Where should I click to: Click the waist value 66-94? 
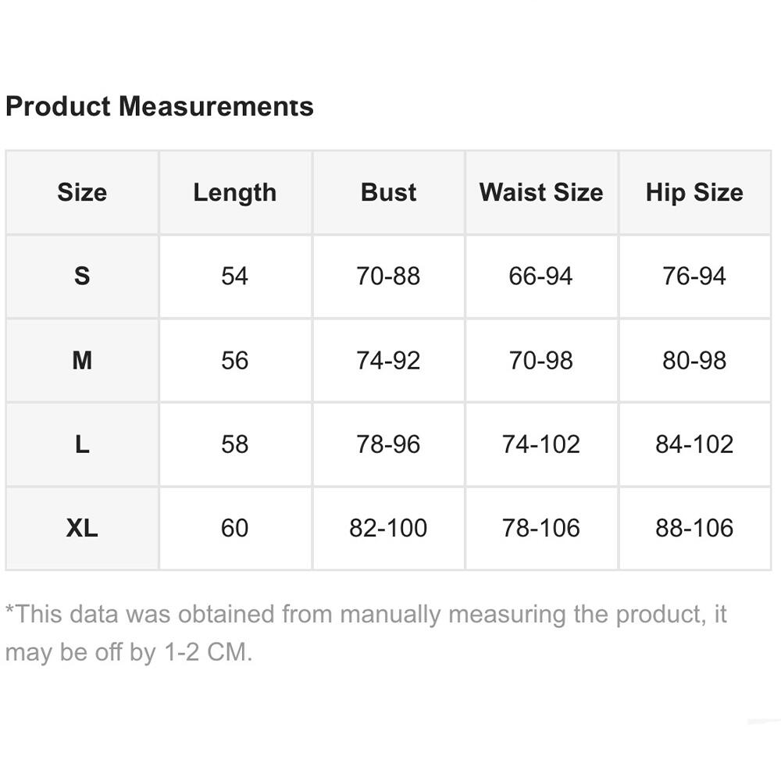pyautogui.click(x=541, y=276)
